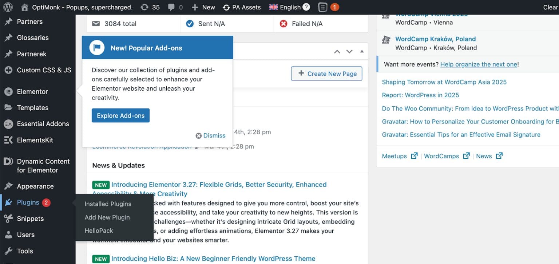Open the WordCamp Kraków, Poland link
Viewport: 559px width, 264px height.
[435, 39]
